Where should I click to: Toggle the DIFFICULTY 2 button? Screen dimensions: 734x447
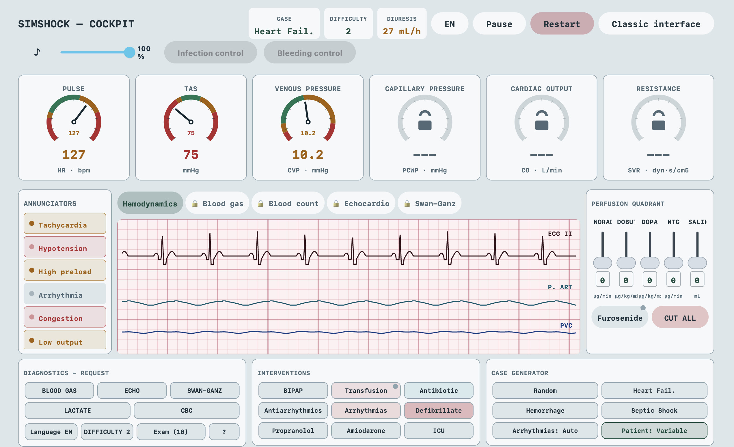[x=107, y=432]
